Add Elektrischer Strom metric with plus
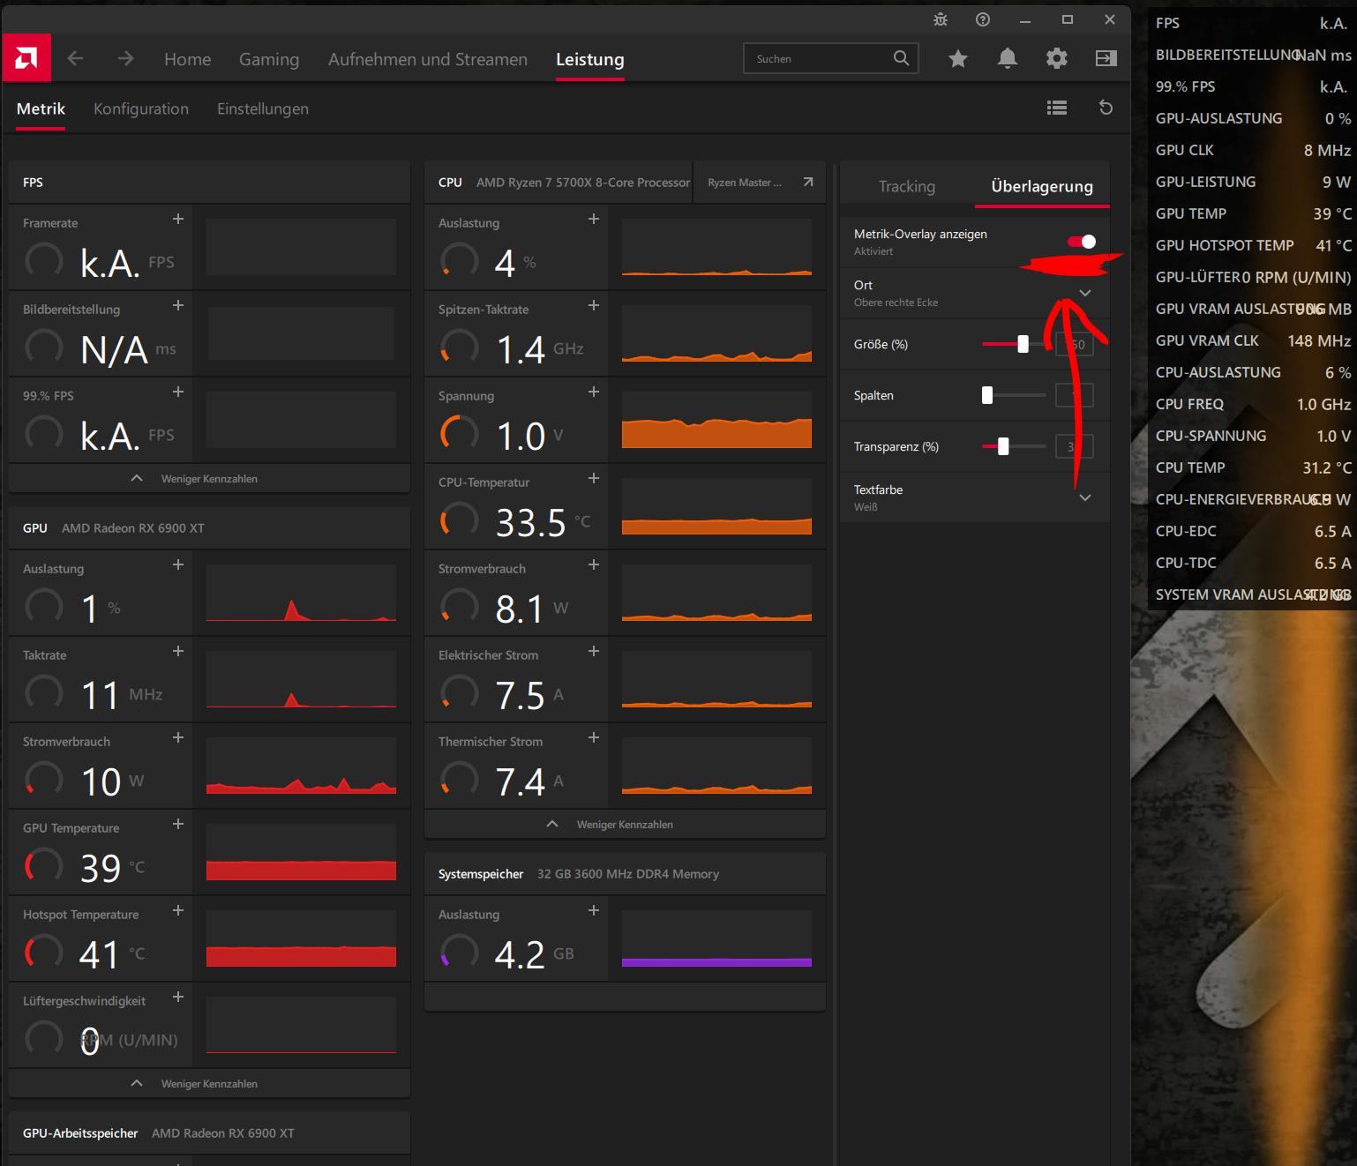 pyautogui.click(x=594, y=651)
